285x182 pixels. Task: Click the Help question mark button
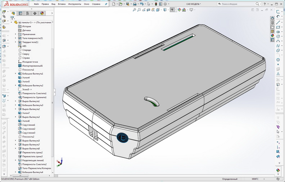point(264,4)
